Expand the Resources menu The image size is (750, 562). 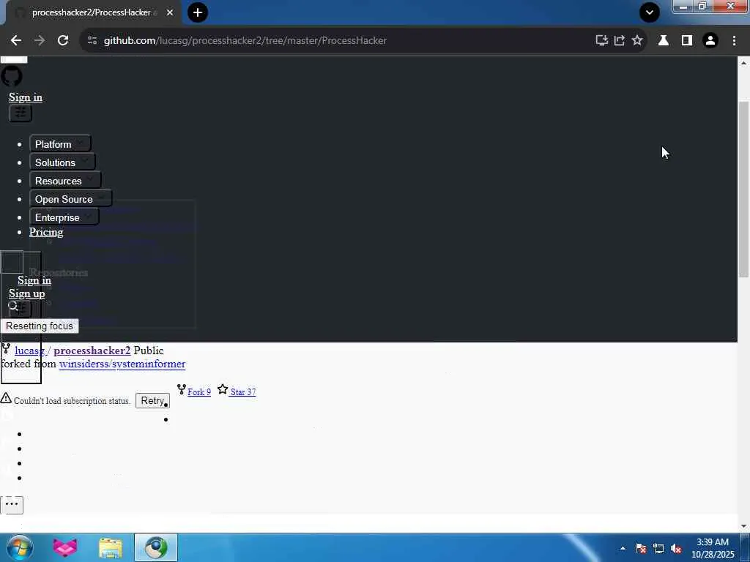coord(65,181)
